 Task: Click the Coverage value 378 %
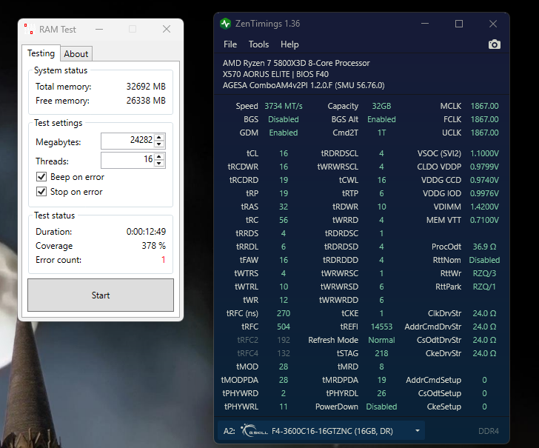pyautogui.click(x=153, y=246)
